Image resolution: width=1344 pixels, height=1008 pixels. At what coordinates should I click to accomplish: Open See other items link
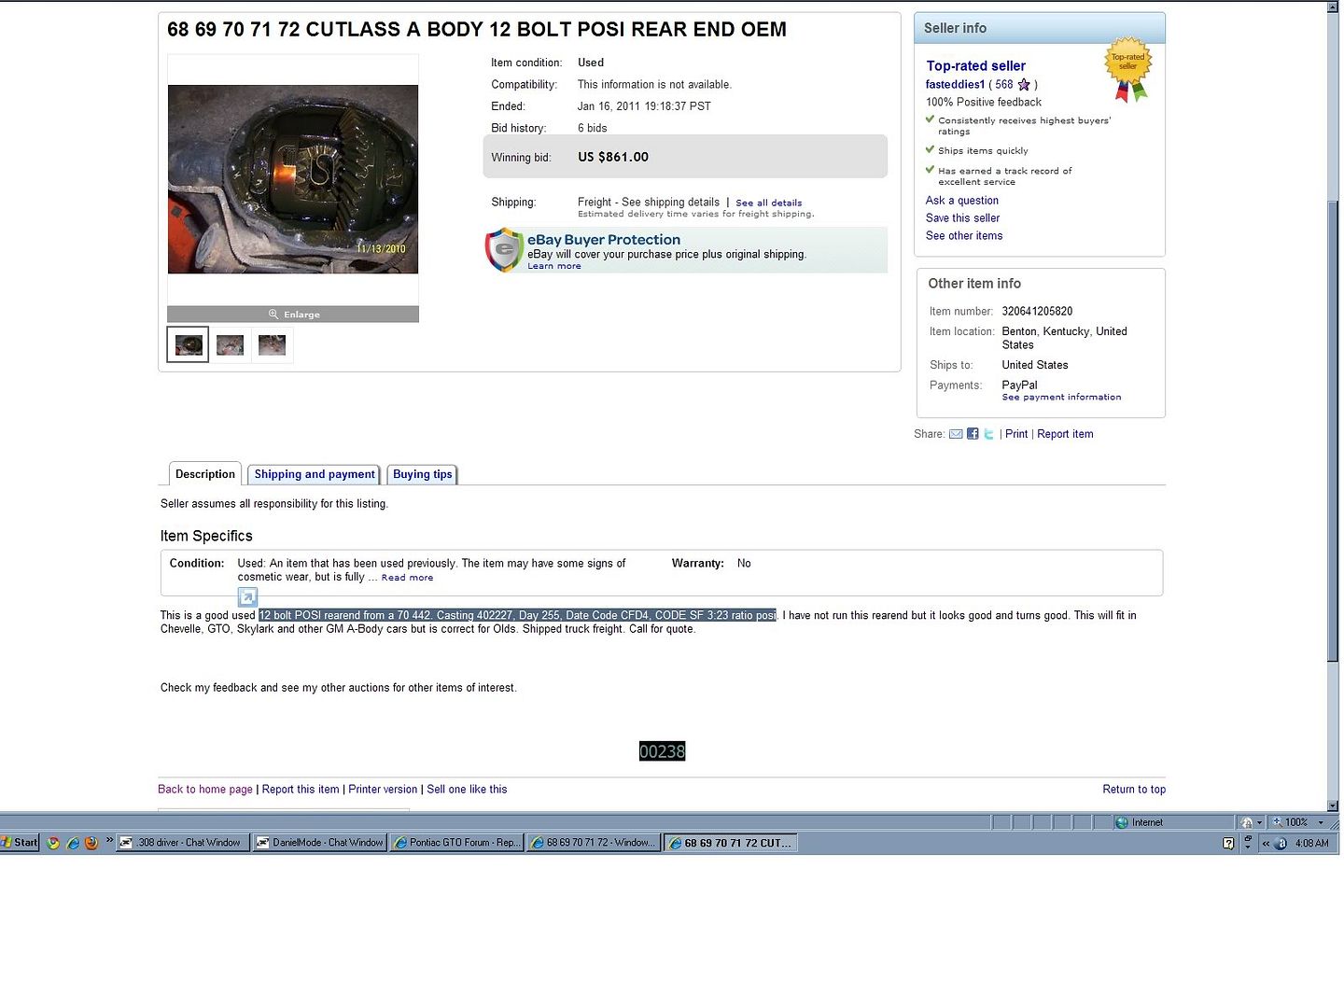click(964, 236)
